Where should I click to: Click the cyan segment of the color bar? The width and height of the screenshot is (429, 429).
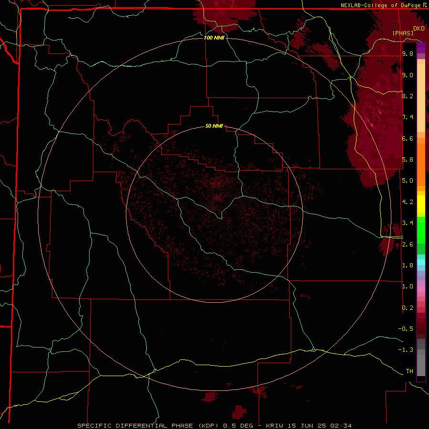[421, 262]
